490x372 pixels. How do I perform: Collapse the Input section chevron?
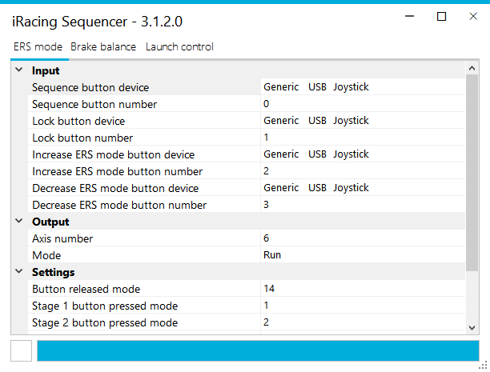[x=19, y=70]
